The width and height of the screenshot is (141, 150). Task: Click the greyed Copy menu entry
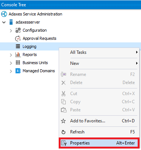(x=99, y=102)
